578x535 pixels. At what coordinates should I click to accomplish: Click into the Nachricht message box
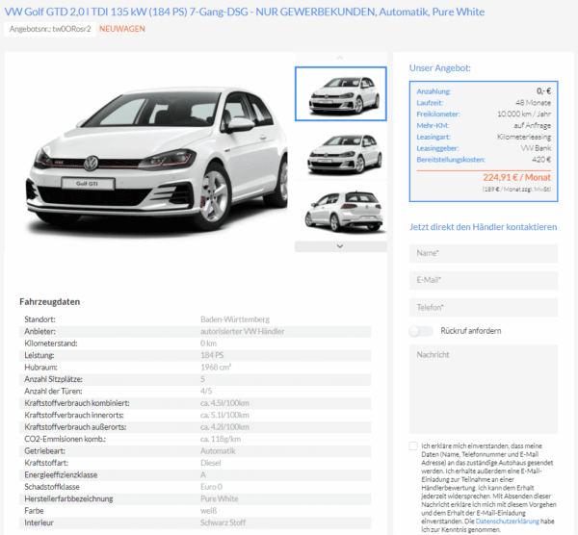click(x=484, y=389)
